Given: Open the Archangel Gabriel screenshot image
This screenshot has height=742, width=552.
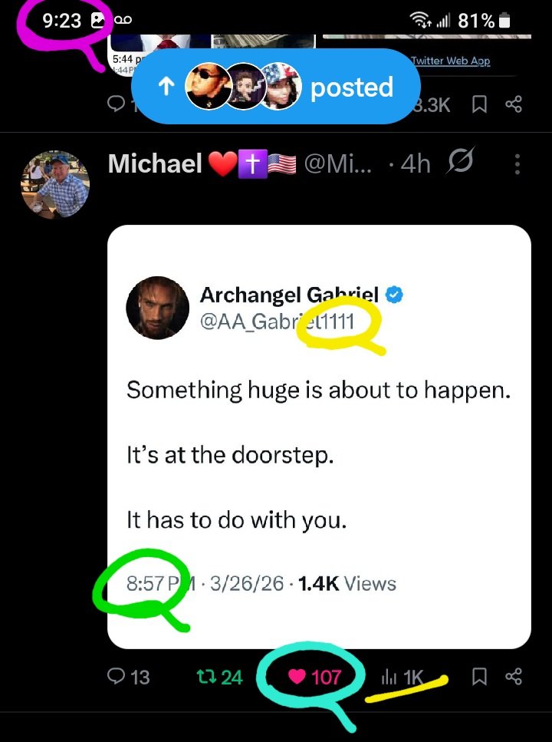Looking at the screenshot, I should [319, 436].
